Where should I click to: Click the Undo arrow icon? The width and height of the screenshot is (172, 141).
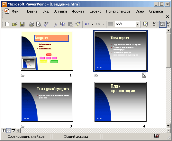[87, 24]
